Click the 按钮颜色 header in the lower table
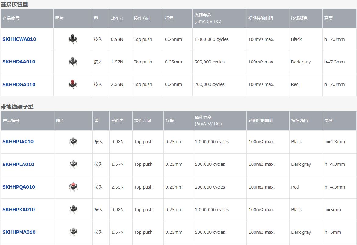The width and height of the screenshot is (357, 245). tap(299, 121)
